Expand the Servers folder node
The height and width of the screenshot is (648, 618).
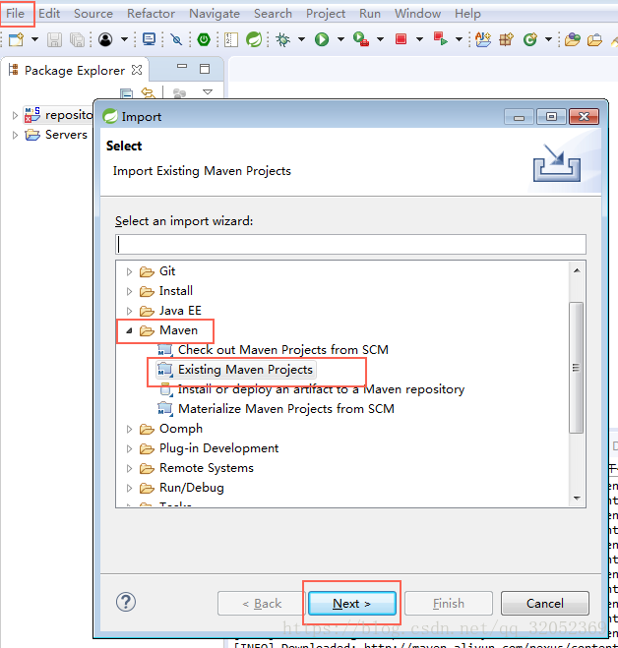pyautogui.click(x=15, y=135)
